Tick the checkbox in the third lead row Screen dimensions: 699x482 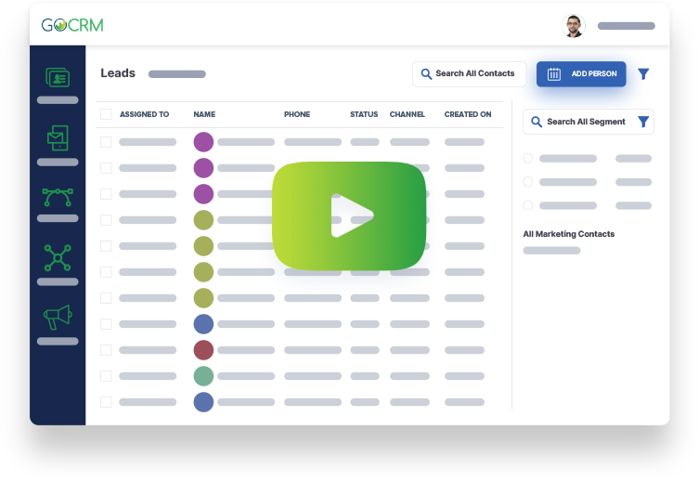click(106, 194)
